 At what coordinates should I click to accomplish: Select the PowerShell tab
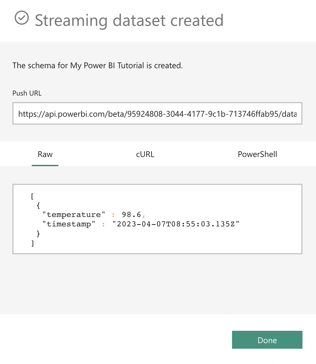257,154
